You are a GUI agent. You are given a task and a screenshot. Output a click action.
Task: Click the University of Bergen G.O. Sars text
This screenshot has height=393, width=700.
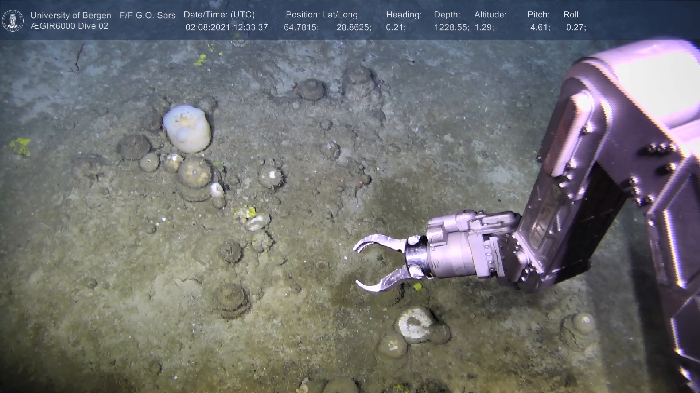[x=103, y=15]
